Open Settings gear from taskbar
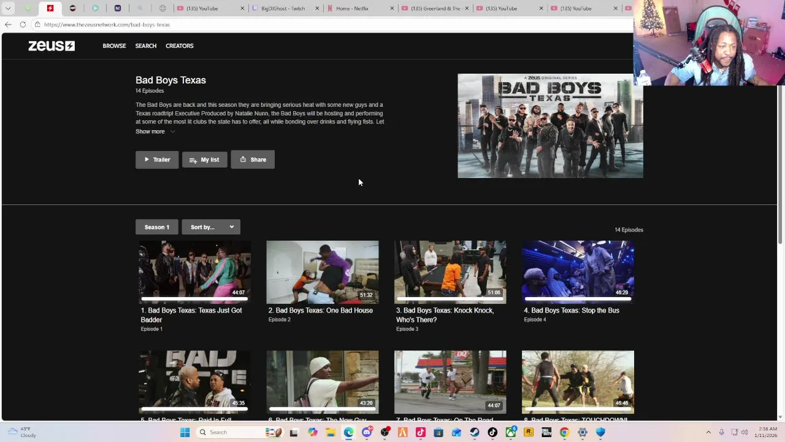 pos(583,432)
